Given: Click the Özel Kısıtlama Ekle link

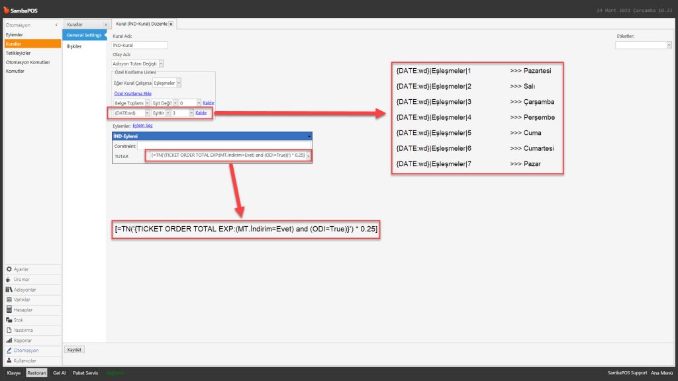Looking at the screenshot, I should pos(132,94).
